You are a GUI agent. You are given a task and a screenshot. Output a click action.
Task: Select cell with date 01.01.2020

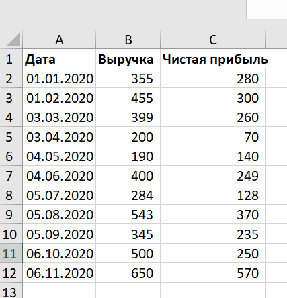pyautogui.click(x=59, y=78)
